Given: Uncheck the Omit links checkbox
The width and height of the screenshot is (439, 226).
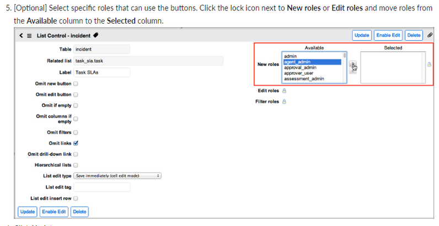Looking at the screenshot, I should [76, 143].
